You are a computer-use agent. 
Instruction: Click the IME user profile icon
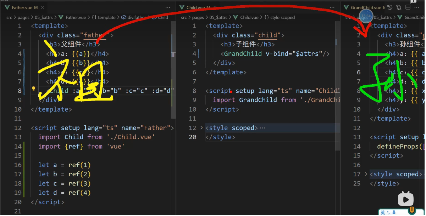click(x=393, y=213)
